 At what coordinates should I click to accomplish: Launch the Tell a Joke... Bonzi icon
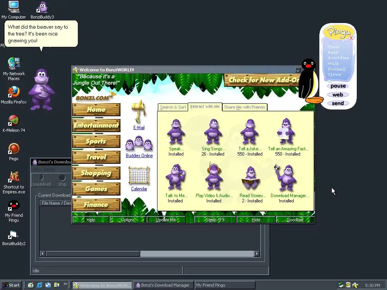pos(249,132)
